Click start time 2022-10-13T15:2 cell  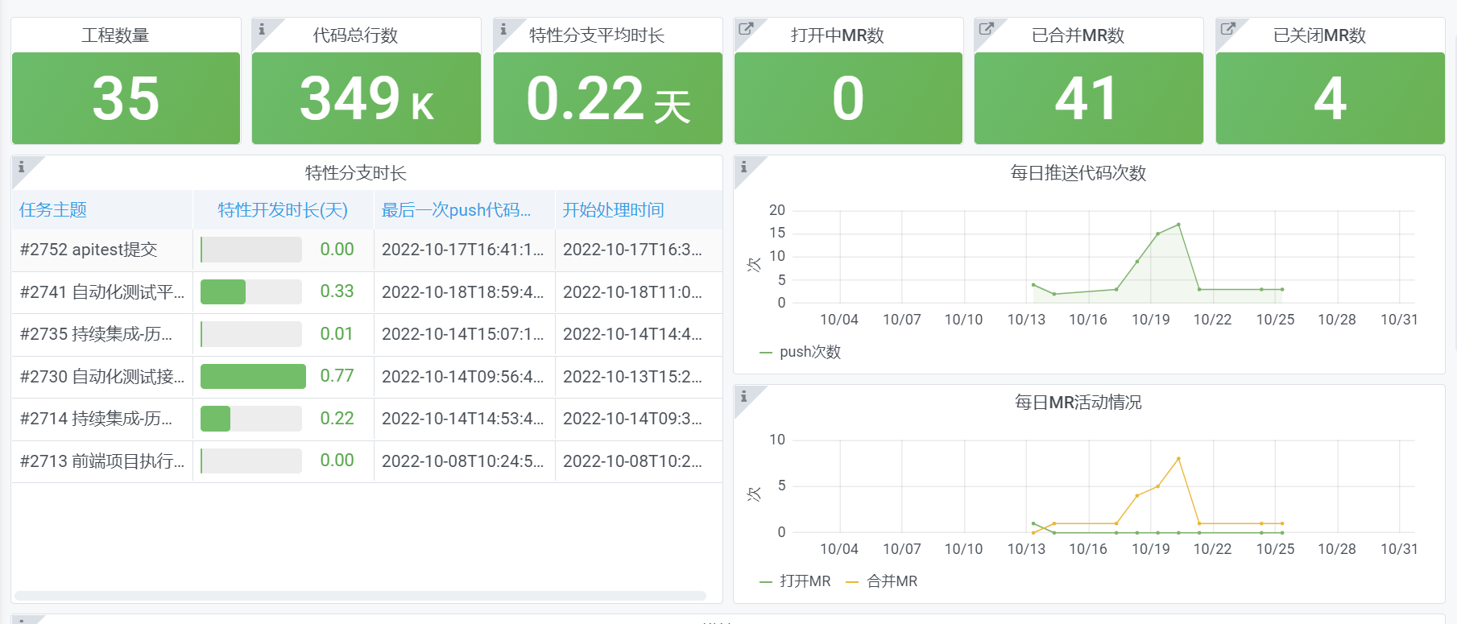pyautogui.click(x=639, y=377)
